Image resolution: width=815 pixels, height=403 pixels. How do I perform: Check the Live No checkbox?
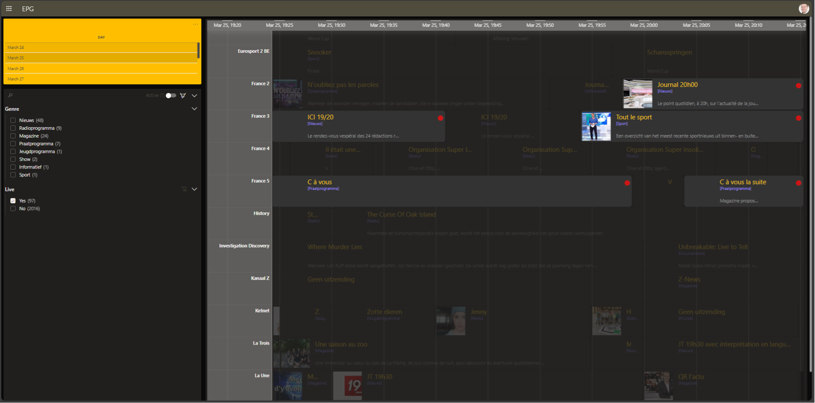tap(13, 208)
